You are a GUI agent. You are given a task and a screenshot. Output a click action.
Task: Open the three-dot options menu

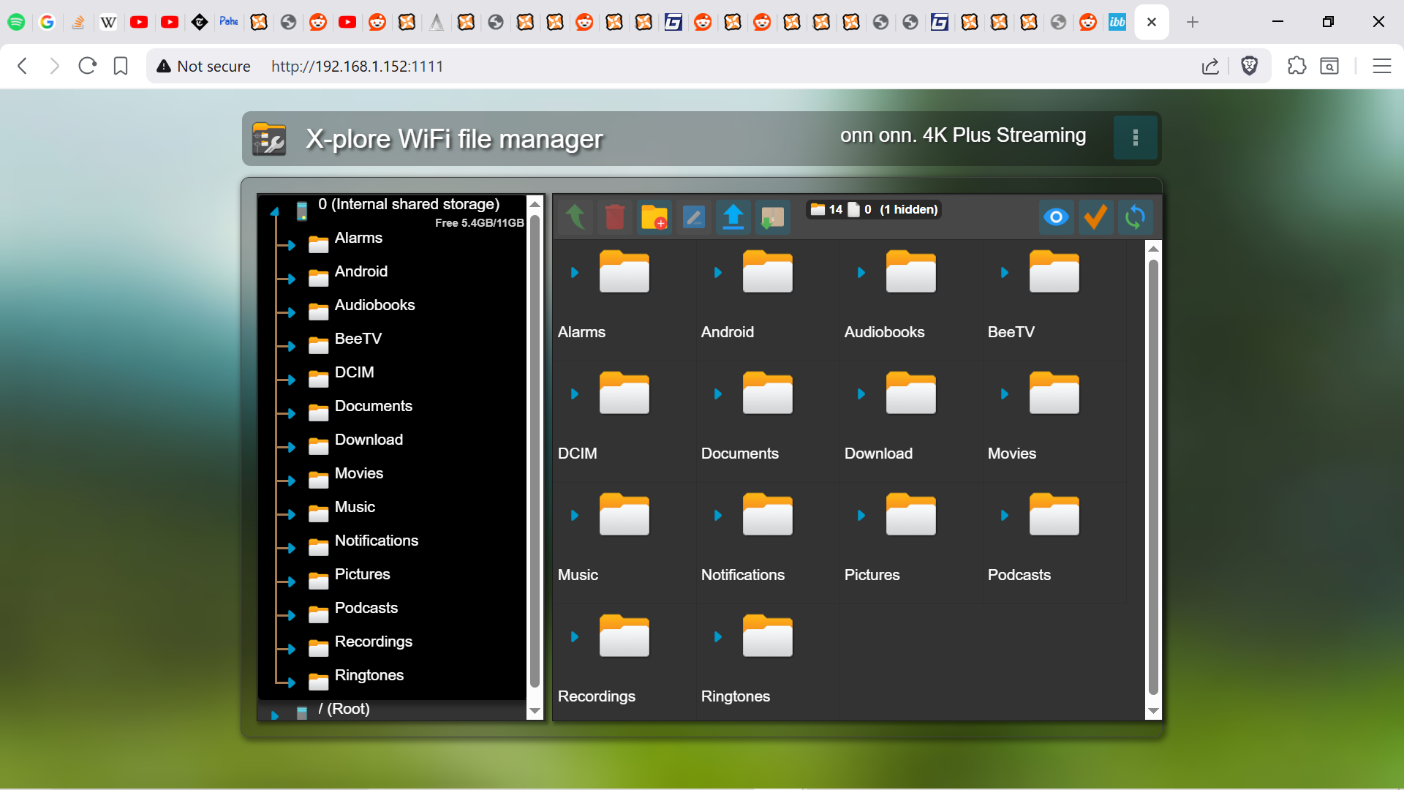coord(1136,138)
